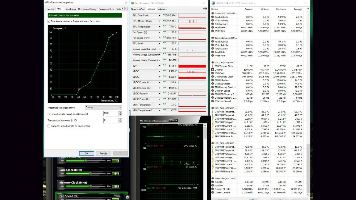Click GPU-Z screenshot camera icon
The width and height of the screenshot is (356, 200).
(205, 9)
